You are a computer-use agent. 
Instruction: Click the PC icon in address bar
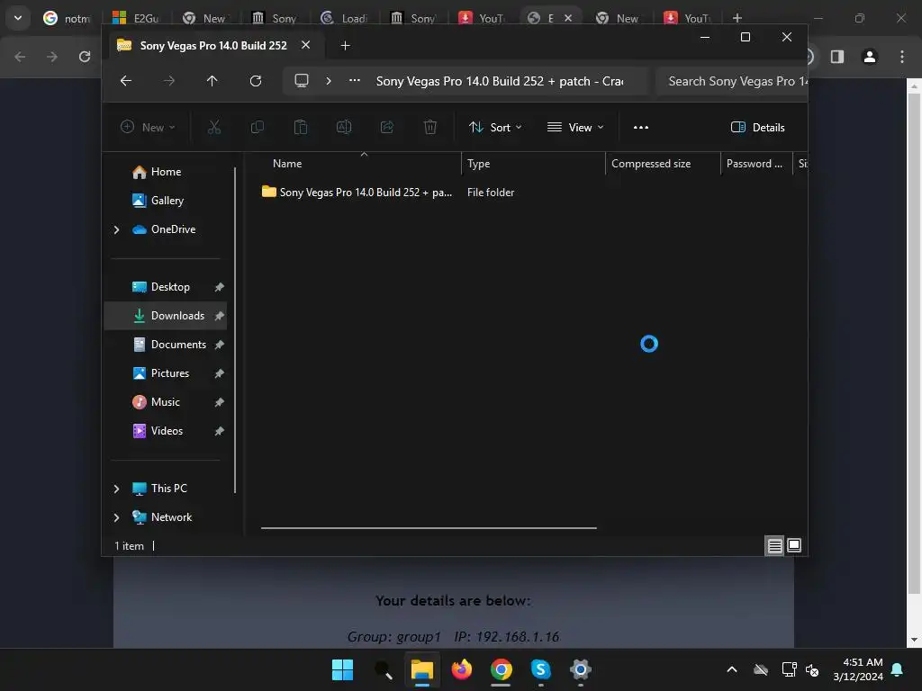(x=302, y=81)
